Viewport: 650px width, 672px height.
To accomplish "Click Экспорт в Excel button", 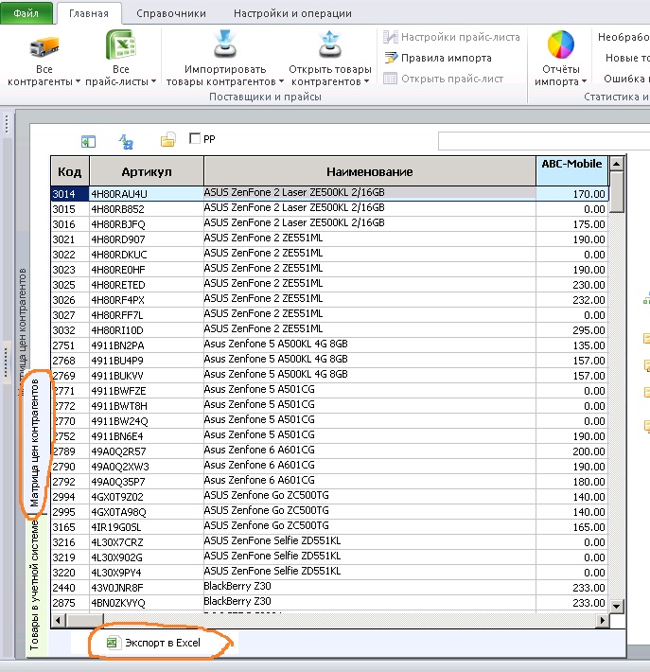I will click(x=154, y=643).
